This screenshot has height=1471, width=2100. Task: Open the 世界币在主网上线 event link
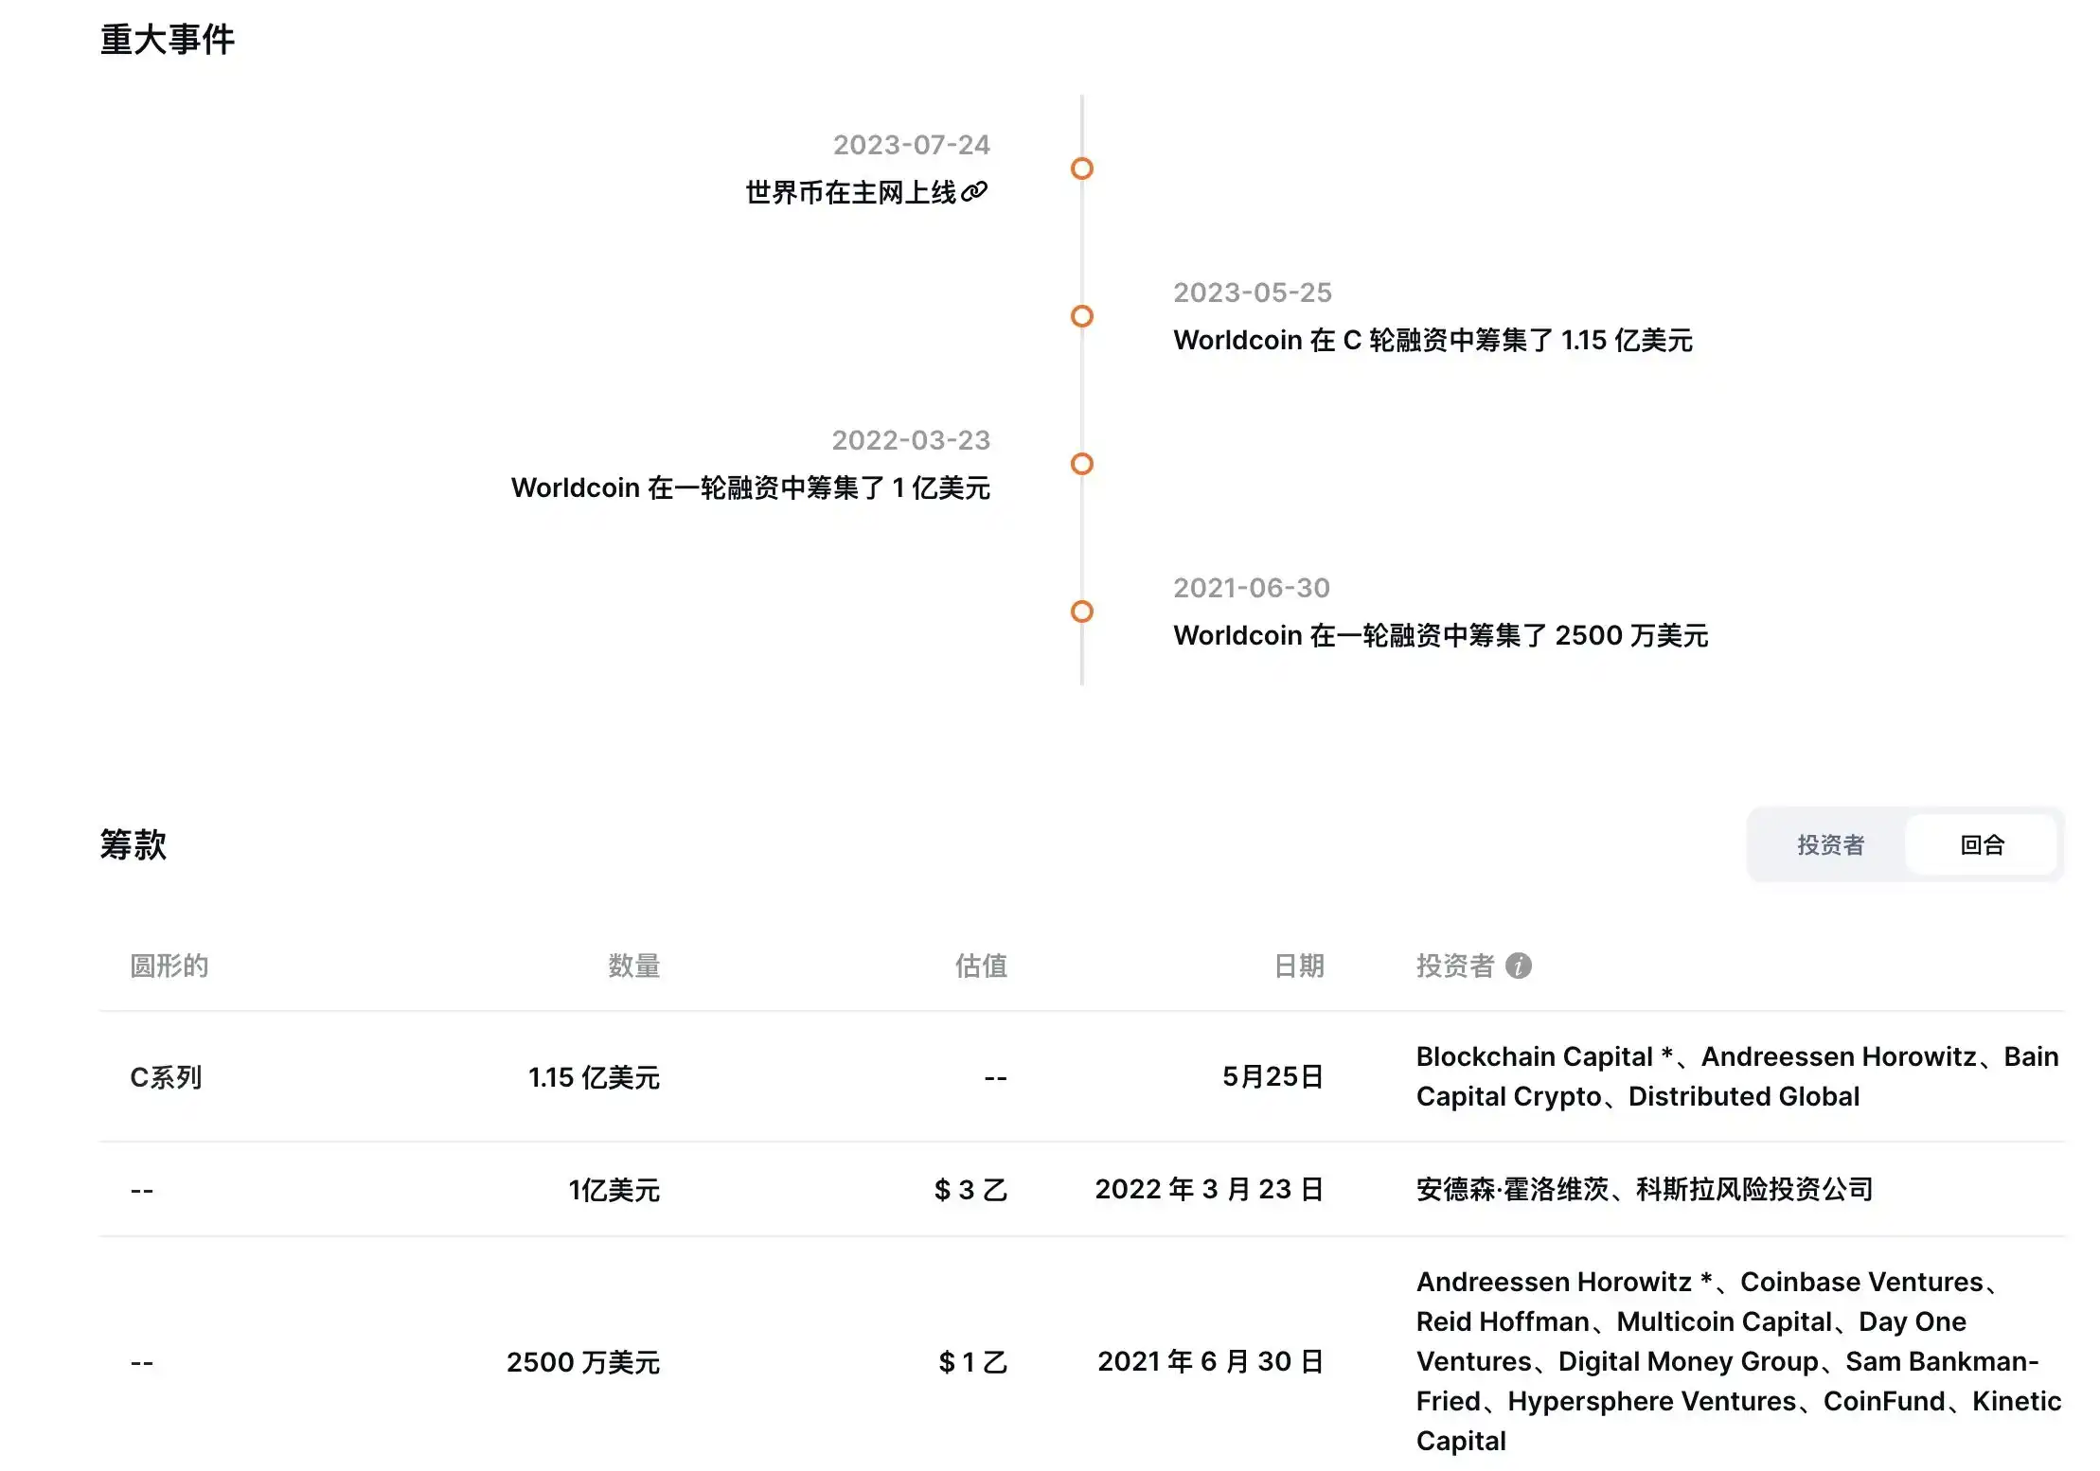[x=851, y=192]
